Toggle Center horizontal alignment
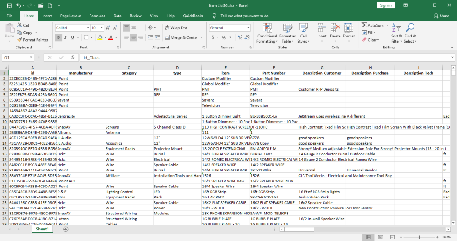The height and width of the screenshot is (241, 457). (x=133, y=37)
